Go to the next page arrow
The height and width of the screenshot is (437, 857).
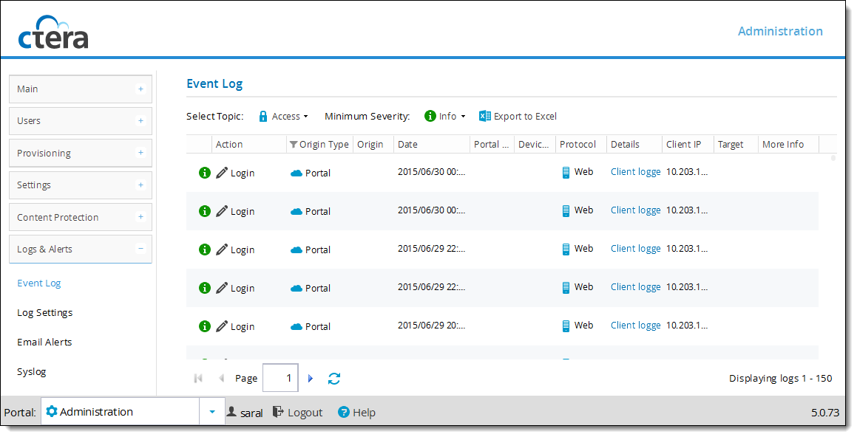pos(311,378)
